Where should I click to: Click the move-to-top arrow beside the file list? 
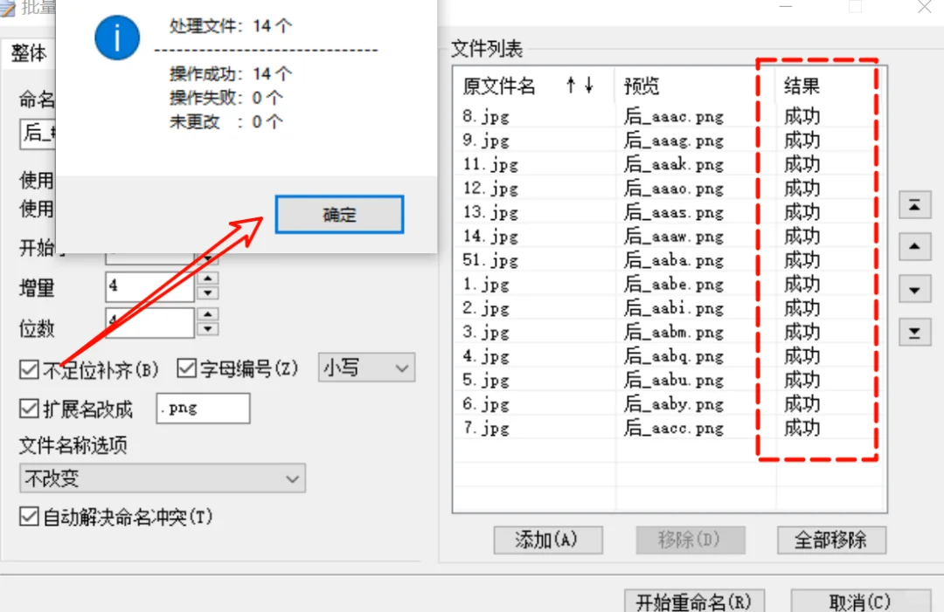[x=914, y=204]
